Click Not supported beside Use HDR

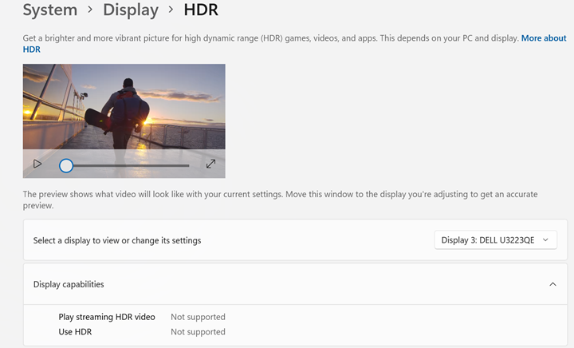(198, 332)
